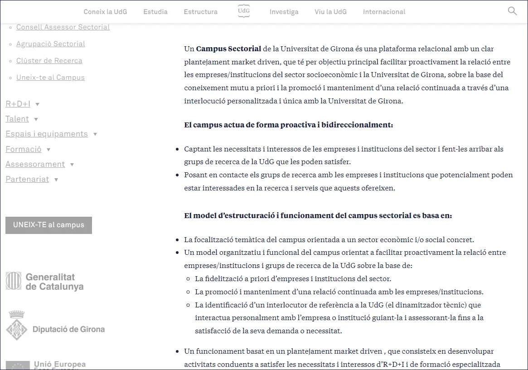Expand Espais i equipaments section
The width and height of the screenshot is (528, 370).
tap(95, 134)
